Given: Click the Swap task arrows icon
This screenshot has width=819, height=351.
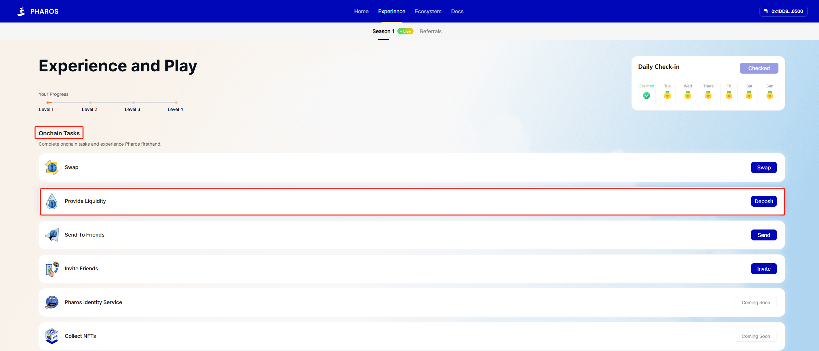Looking at the screenshot, I should click(x=52, y=167).
